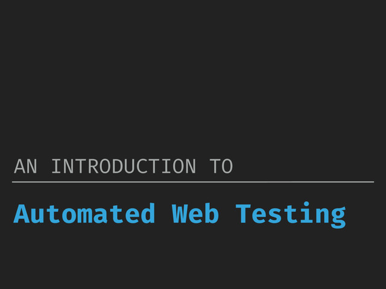Click the final "N" of "INTRODUCTION"
Screen dimensions: 386x289
click(x=191, y=166)
